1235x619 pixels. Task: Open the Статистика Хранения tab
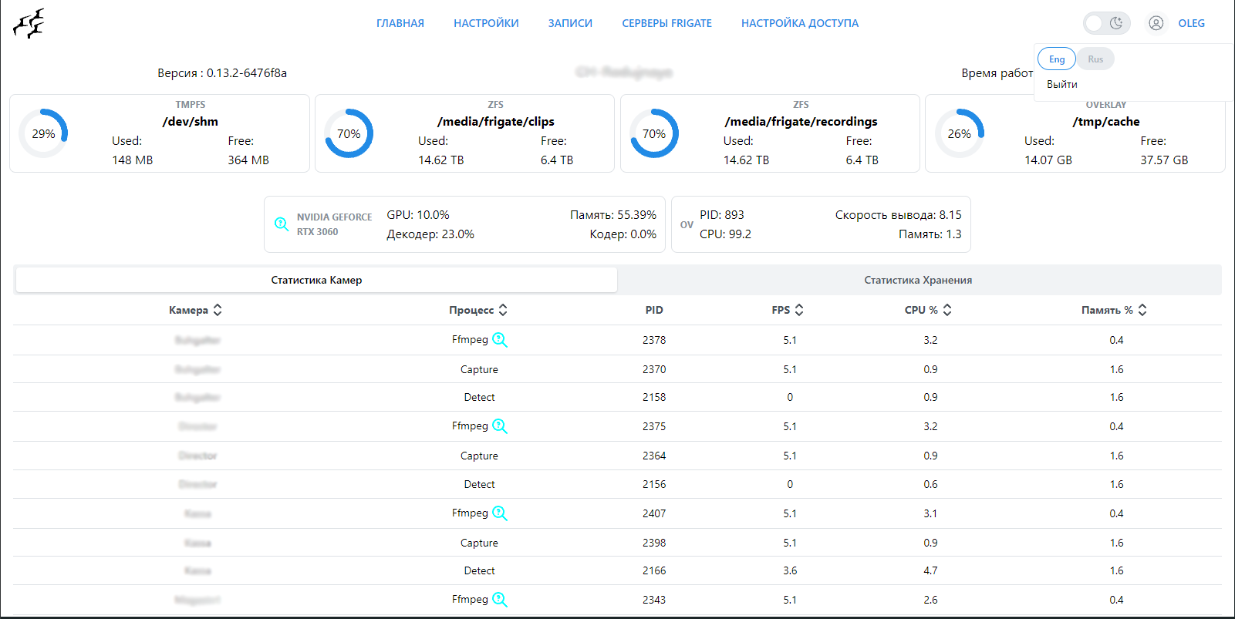(918, 280)
